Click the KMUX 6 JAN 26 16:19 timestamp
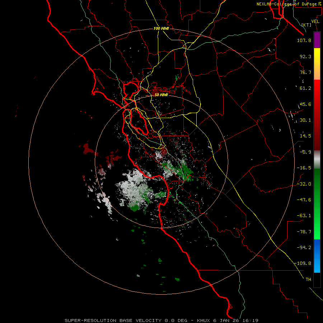 [x=228, y=320]
